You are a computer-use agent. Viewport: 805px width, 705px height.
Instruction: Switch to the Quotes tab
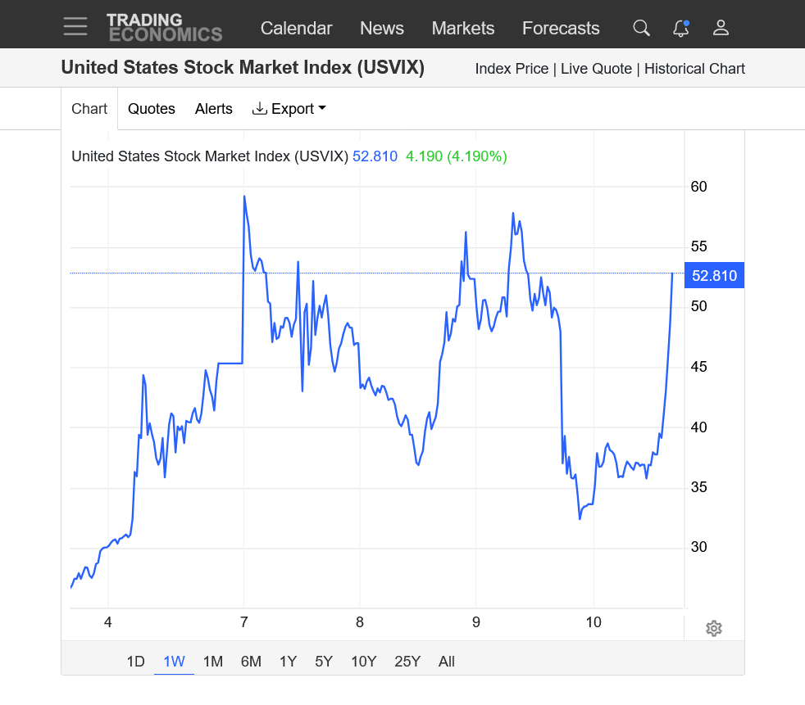152,109
